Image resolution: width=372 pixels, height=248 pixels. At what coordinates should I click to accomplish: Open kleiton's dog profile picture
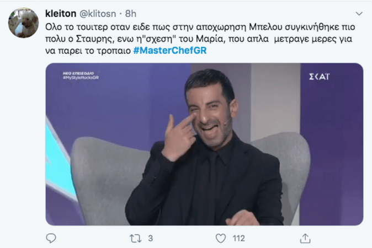coord(24,23)
